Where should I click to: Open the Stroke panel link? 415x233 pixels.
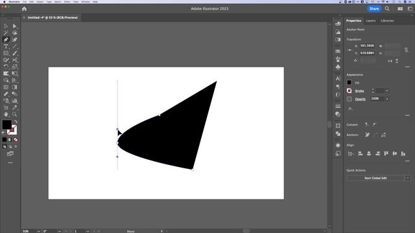click(x=359, y=91)
